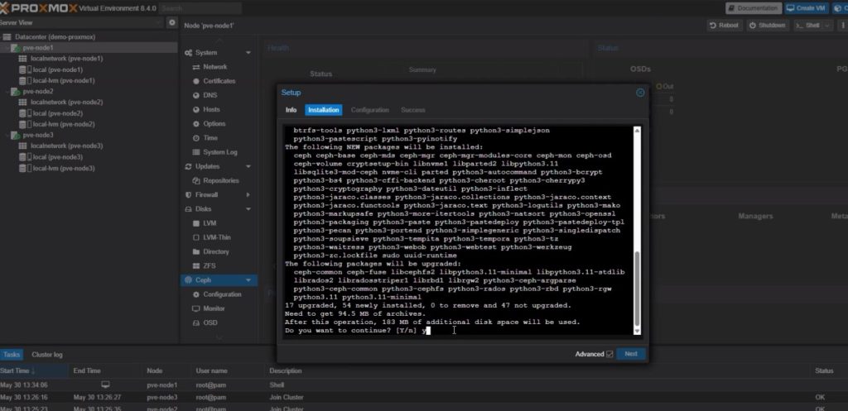
Task: Select local-lvm (pve-node1) storage
Action: pyautogui.click(x=63, y=80)
